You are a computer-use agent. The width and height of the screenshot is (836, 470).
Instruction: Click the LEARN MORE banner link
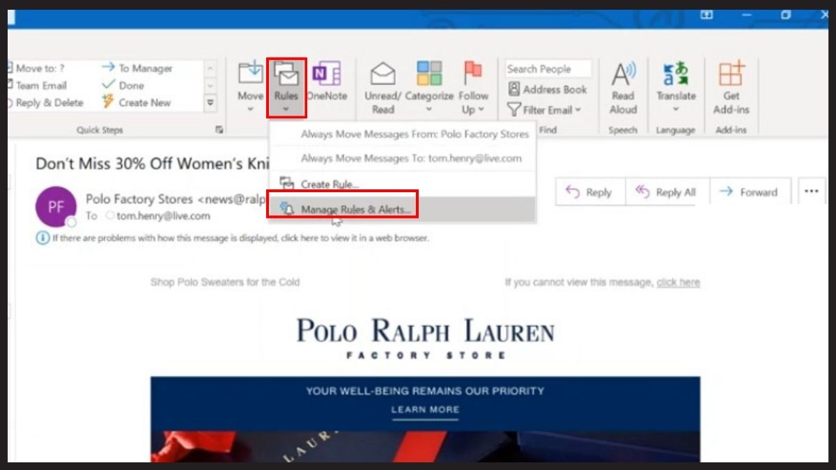pos(425,410)
